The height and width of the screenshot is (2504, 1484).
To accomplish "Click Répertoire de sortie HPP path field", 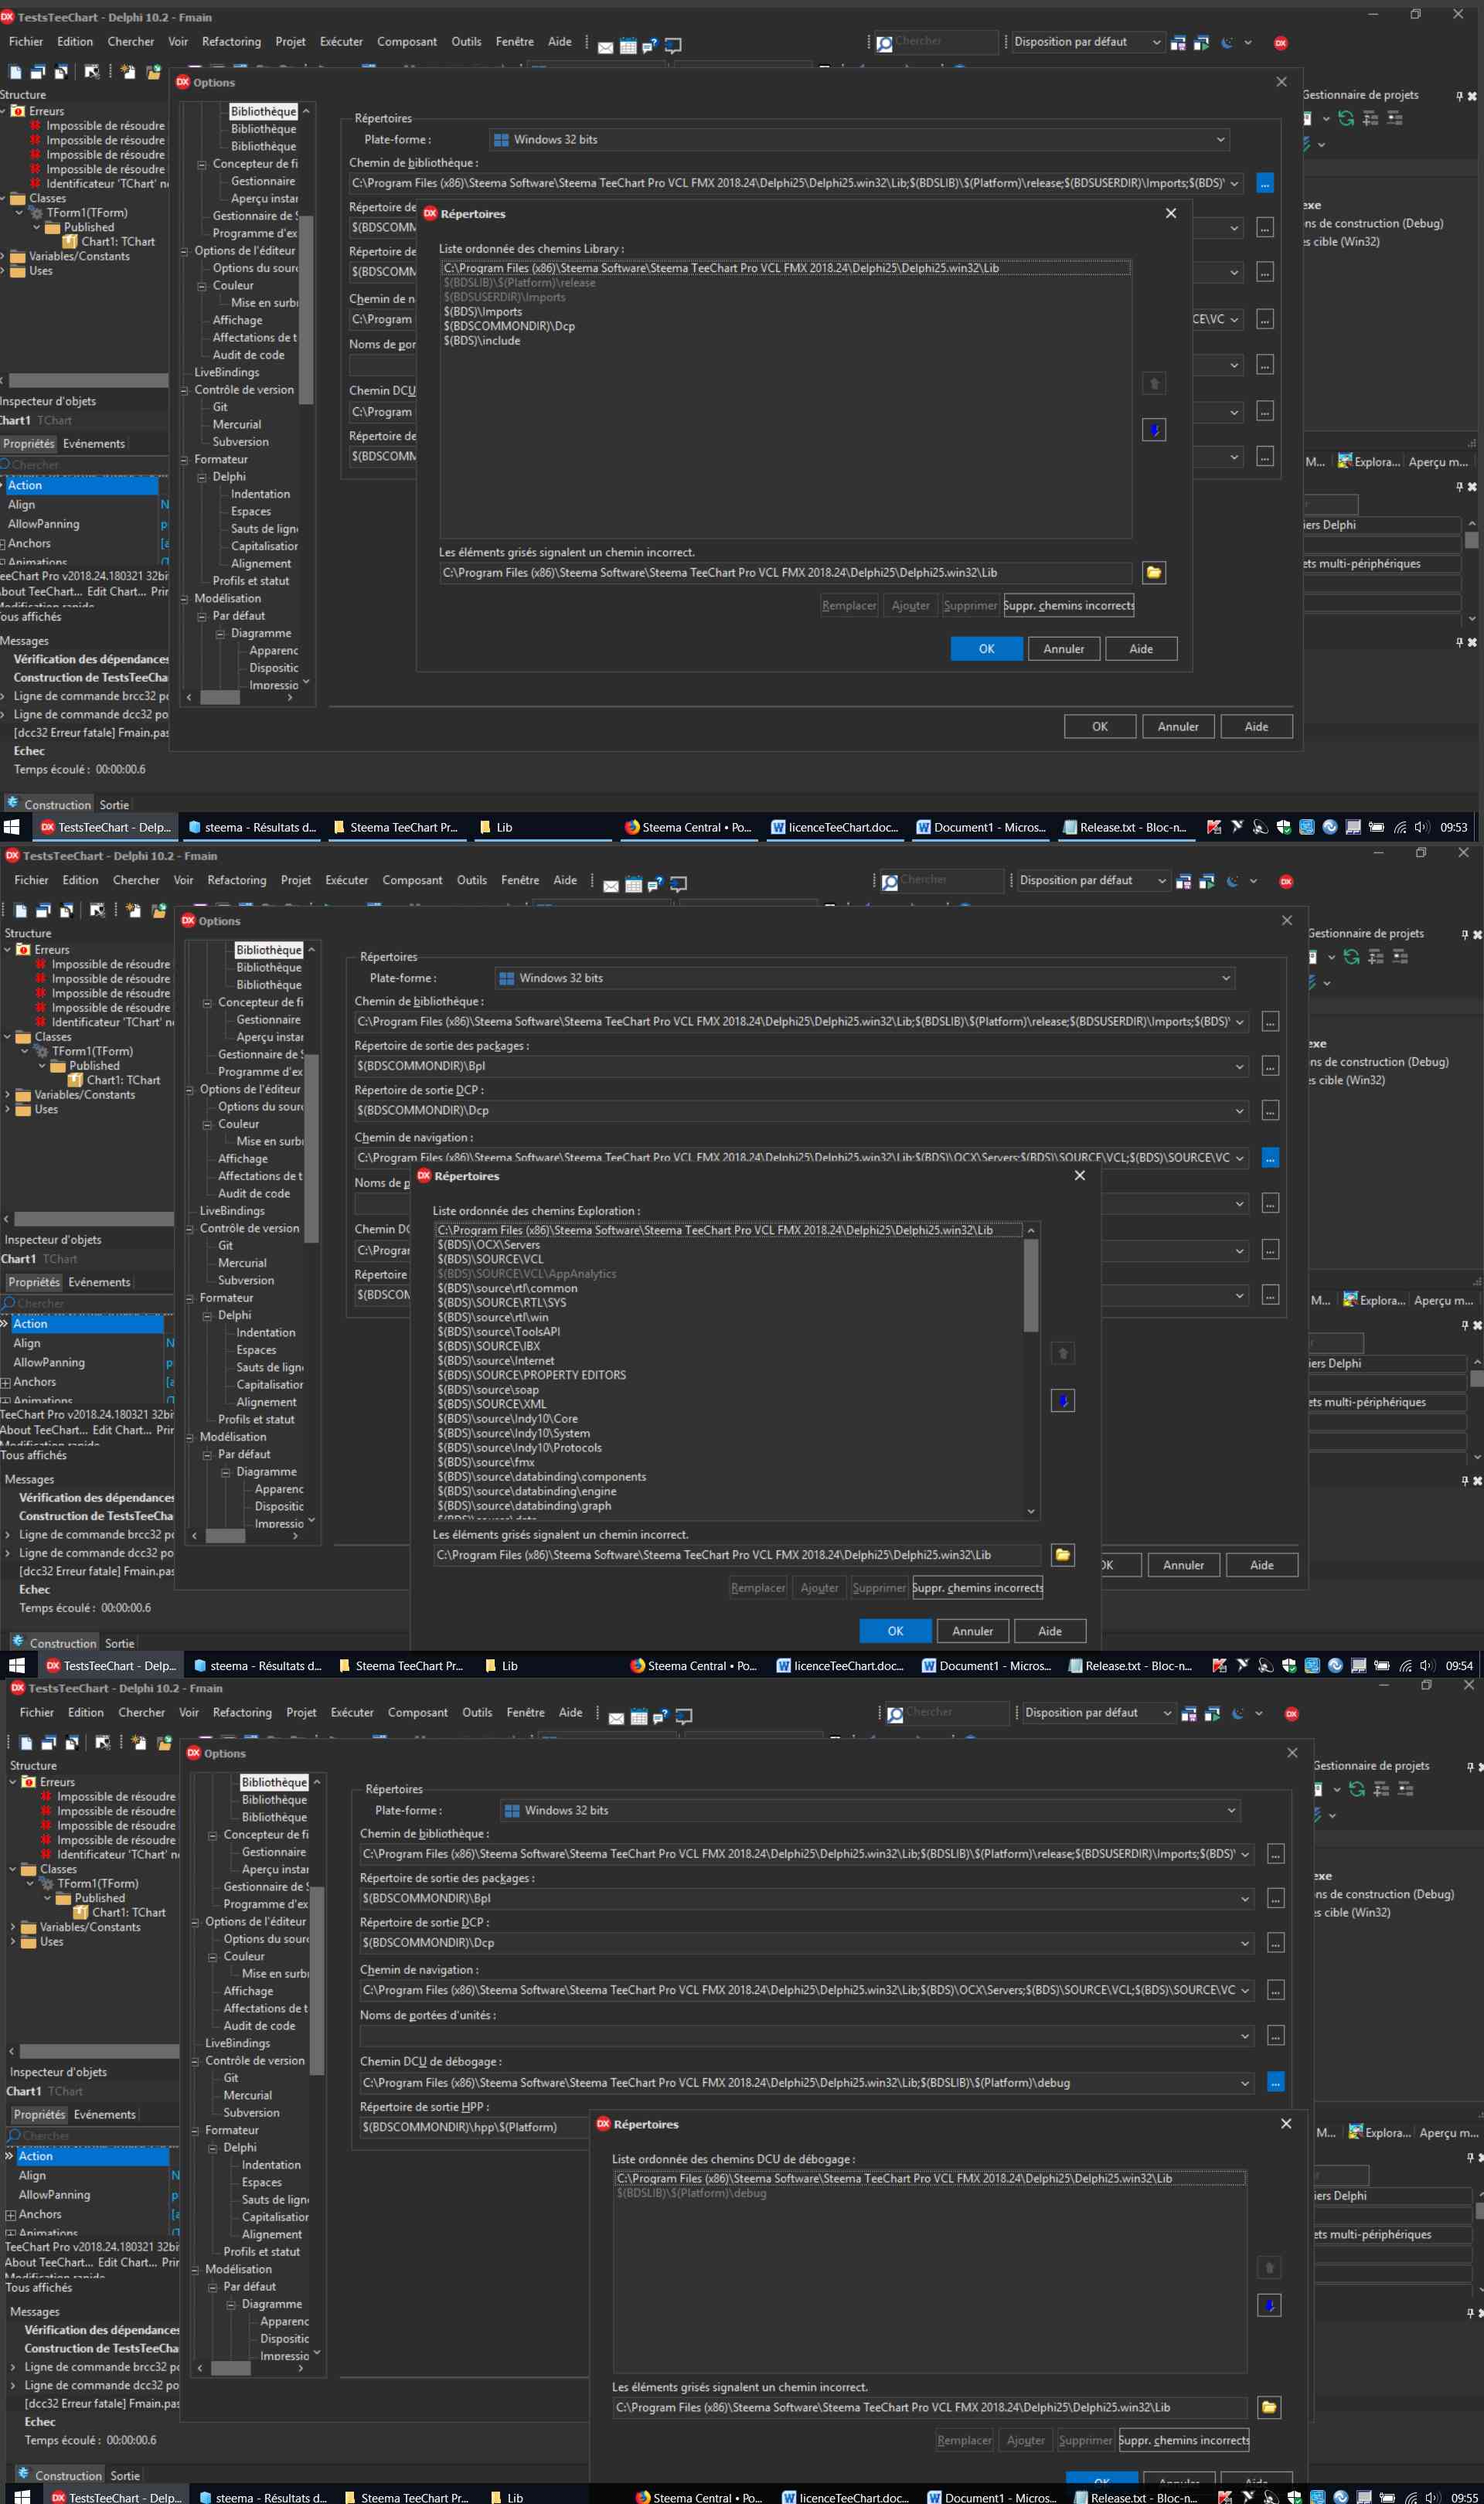I will (x=472, y=2127).
